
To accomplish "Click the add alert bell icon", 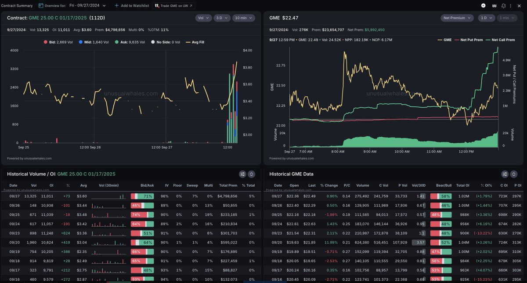I will coord(504,6).
